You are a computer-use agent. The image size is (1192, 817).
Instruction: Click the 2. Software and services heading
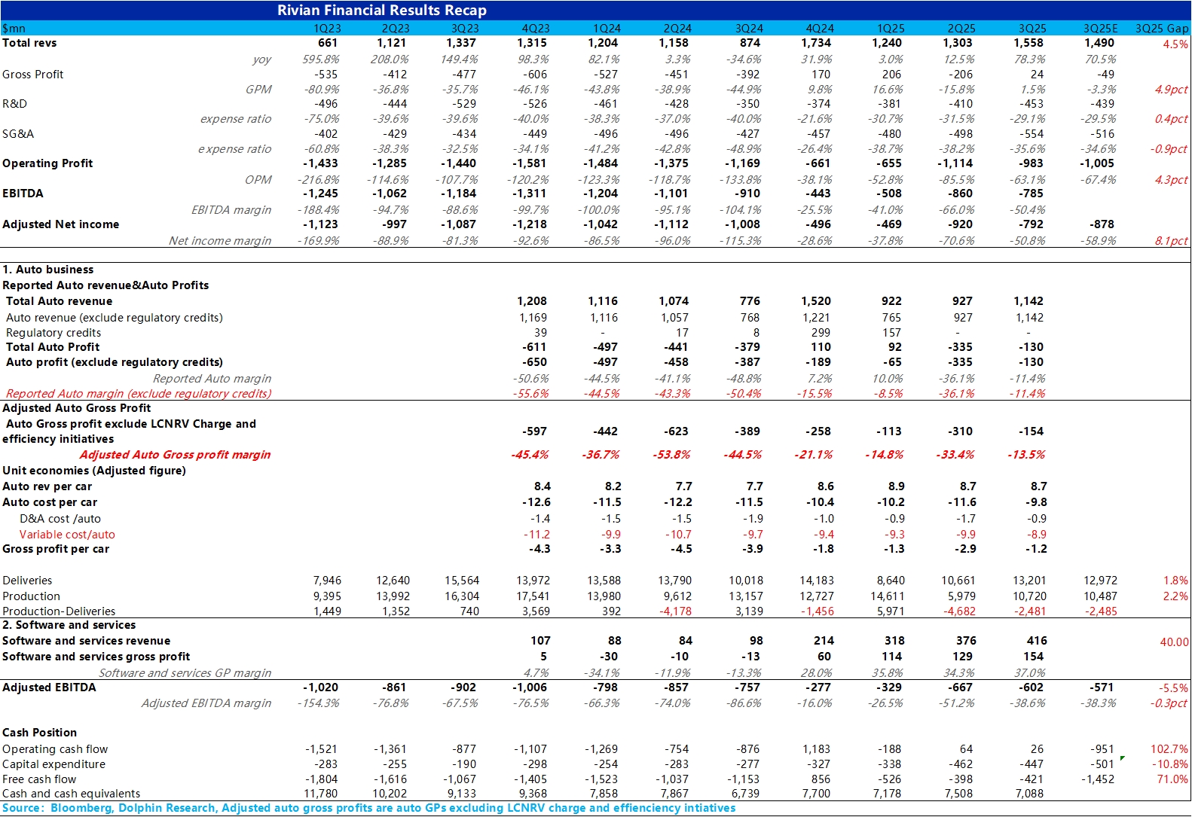[69, 625]
